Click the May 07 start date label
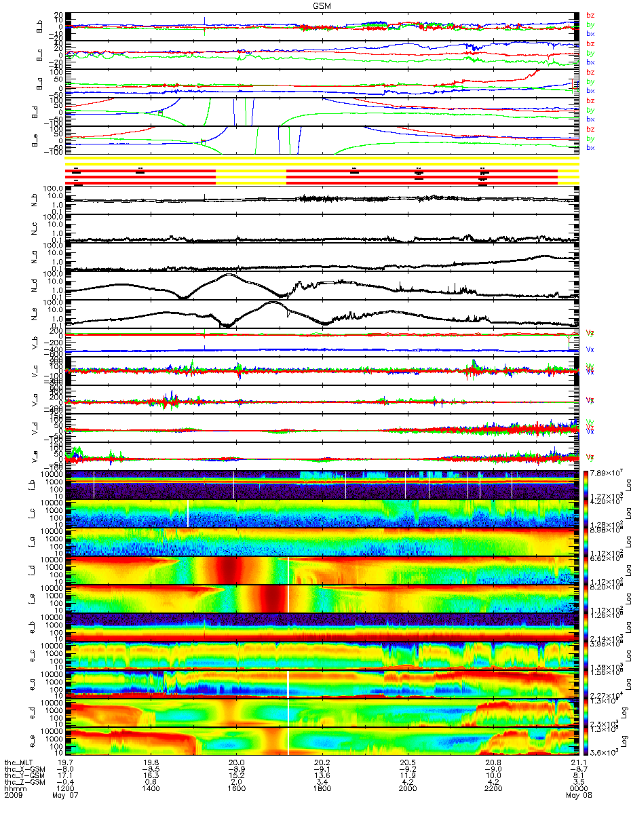The image size is (631, 814). pyautogui.click(x=64, y=796)
